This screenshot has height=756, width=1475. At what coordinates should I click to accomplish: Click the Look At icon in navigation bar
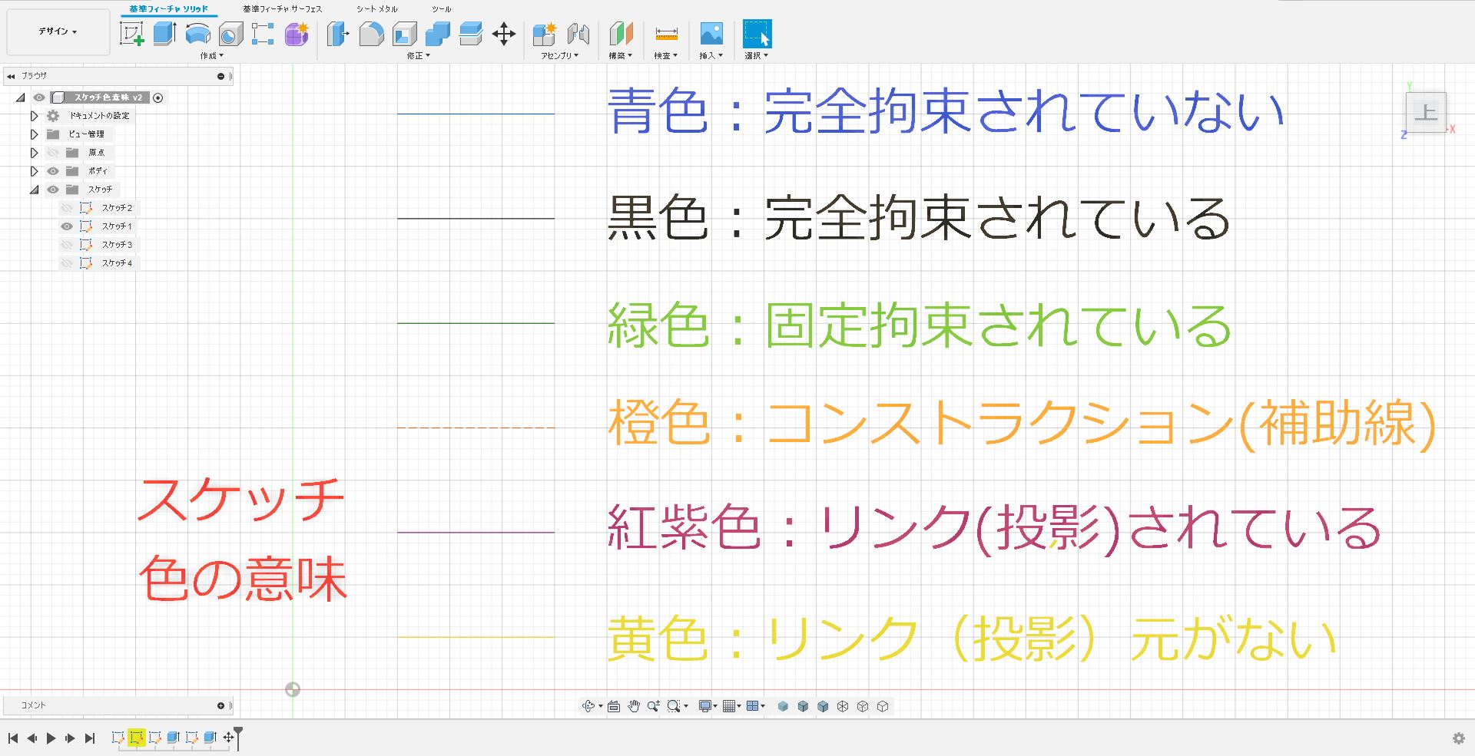[613, 707]
